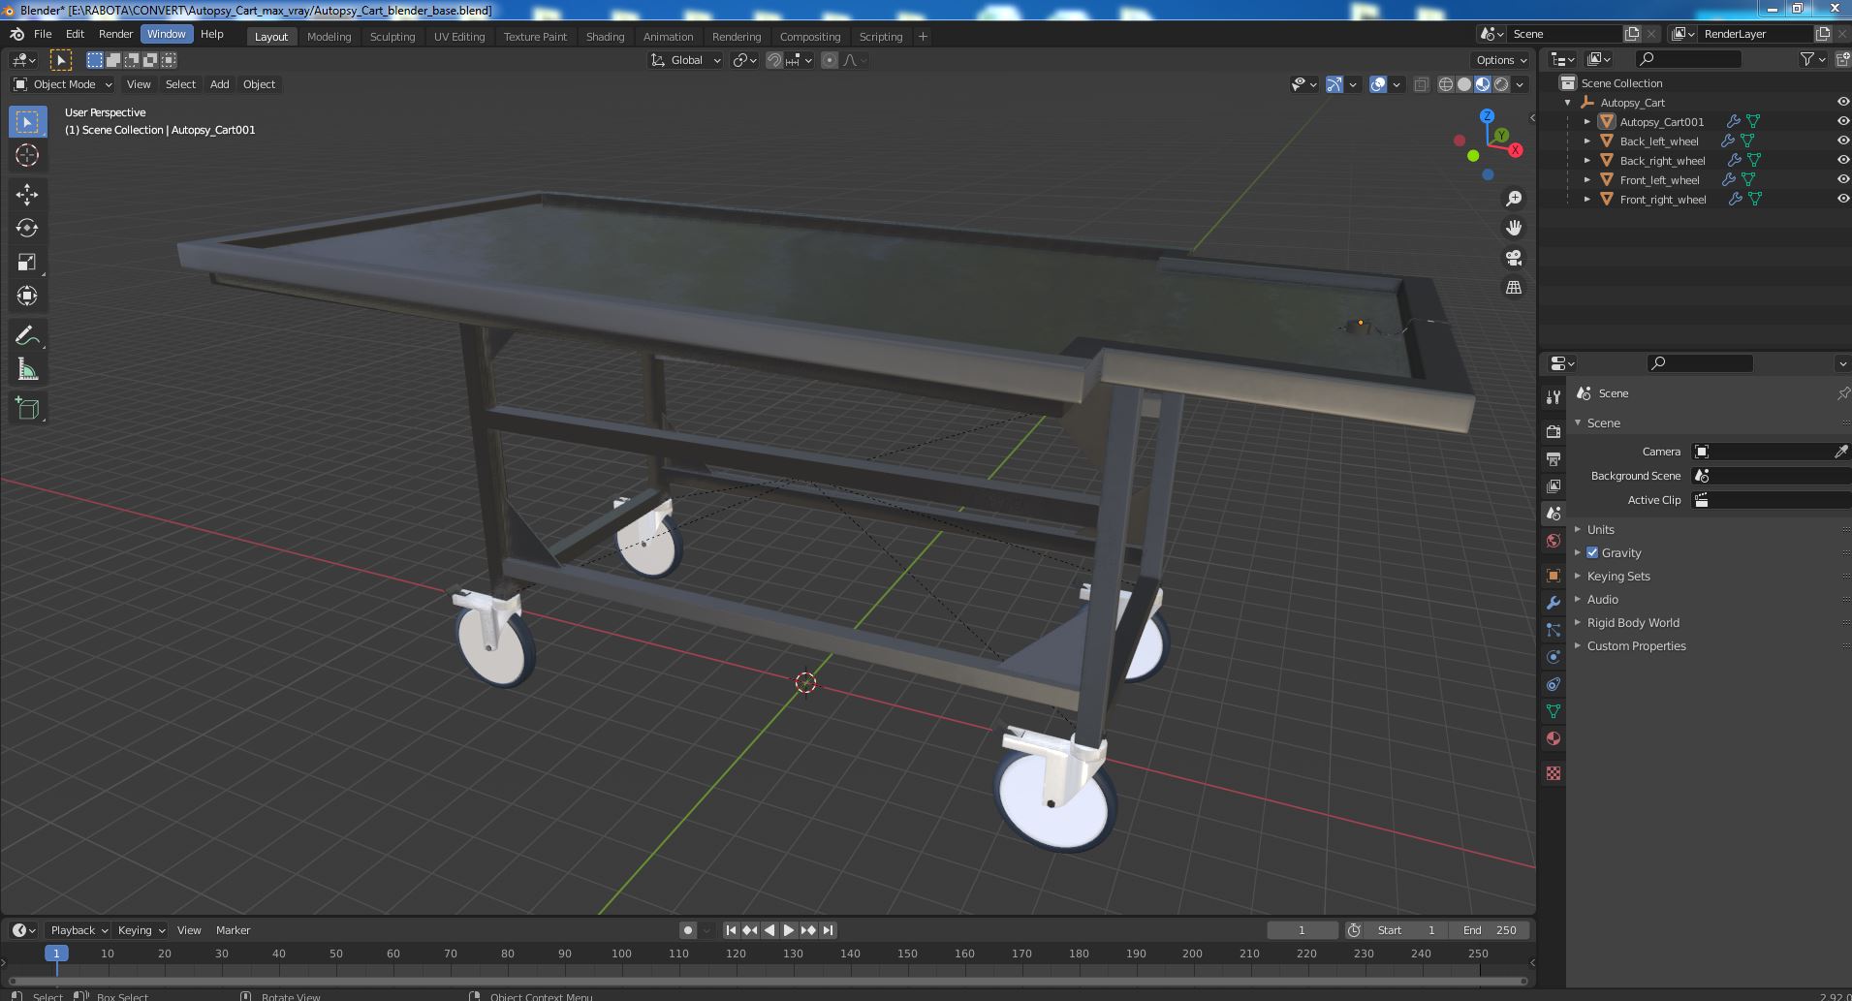Open the Playback popover
Screen dimensions: 1852x1001
coord(78,930)
